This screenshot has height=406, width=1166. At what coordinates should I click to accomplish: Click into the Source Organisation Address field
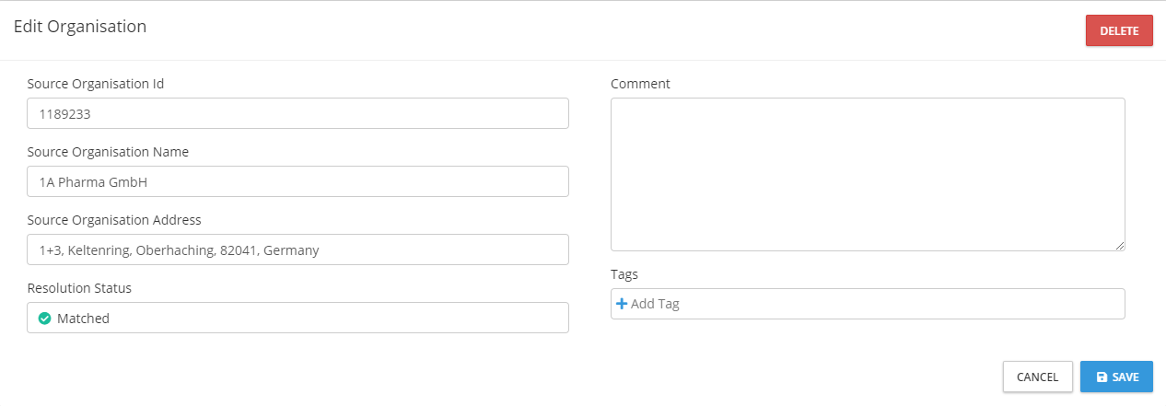click(x=297, y=249)
